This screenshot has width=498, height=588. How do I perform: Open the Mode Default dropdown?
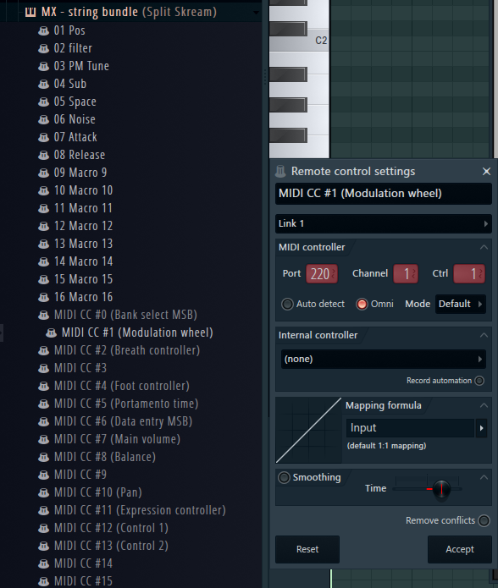[461, 304]
